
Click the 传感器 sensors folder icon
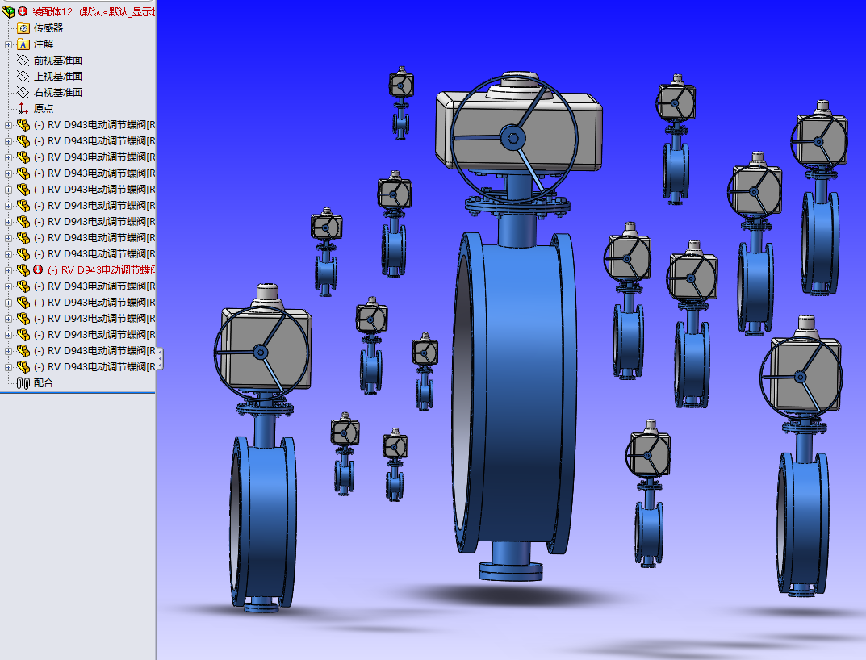point(23,27)
